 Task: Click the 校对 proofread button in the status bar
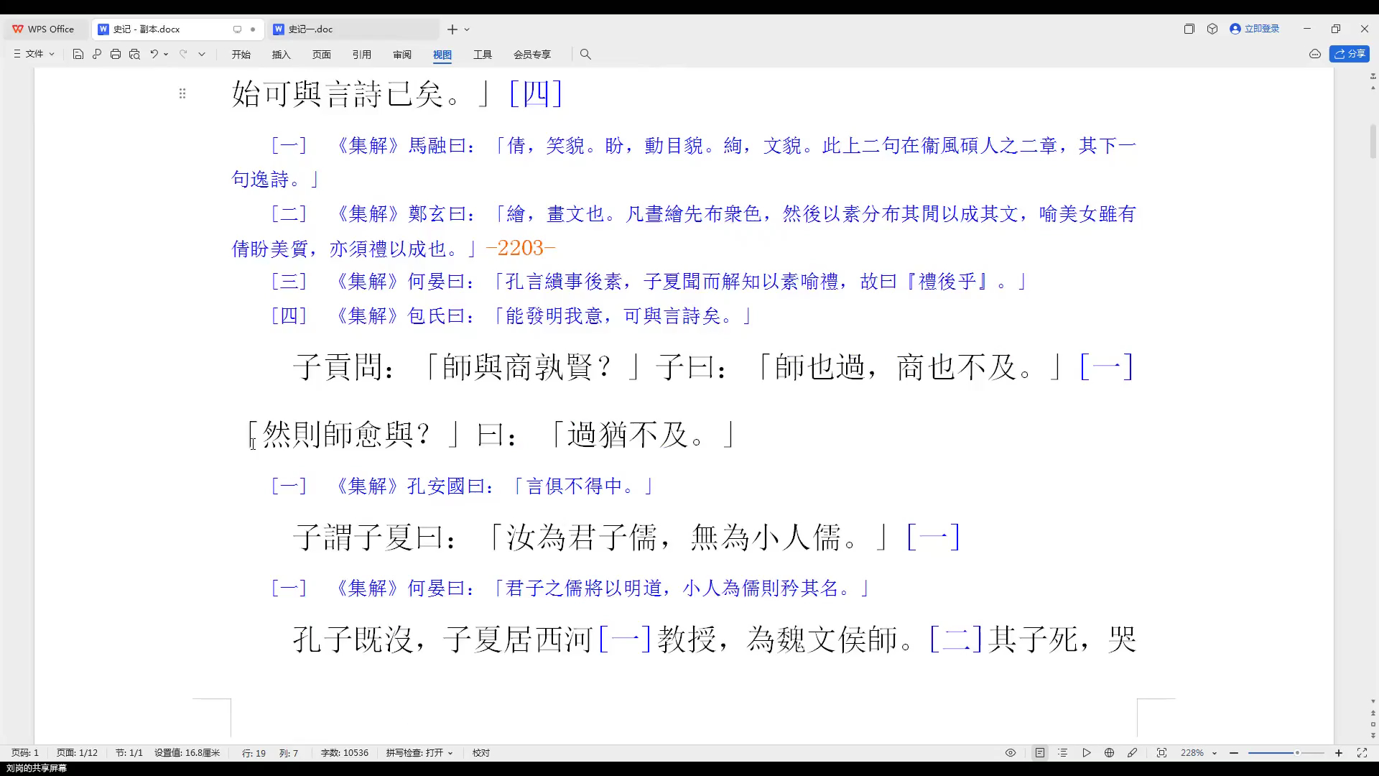click(481, 753)
